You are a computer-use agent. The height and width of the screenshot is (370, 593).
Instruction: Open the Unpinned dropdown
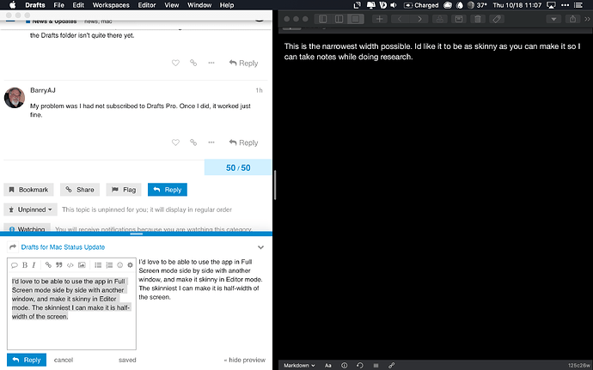point(30,209)
